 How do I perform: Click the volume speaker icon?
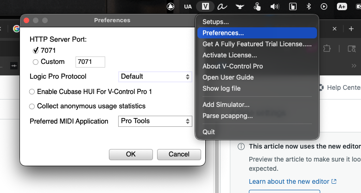tap(275, 6)
